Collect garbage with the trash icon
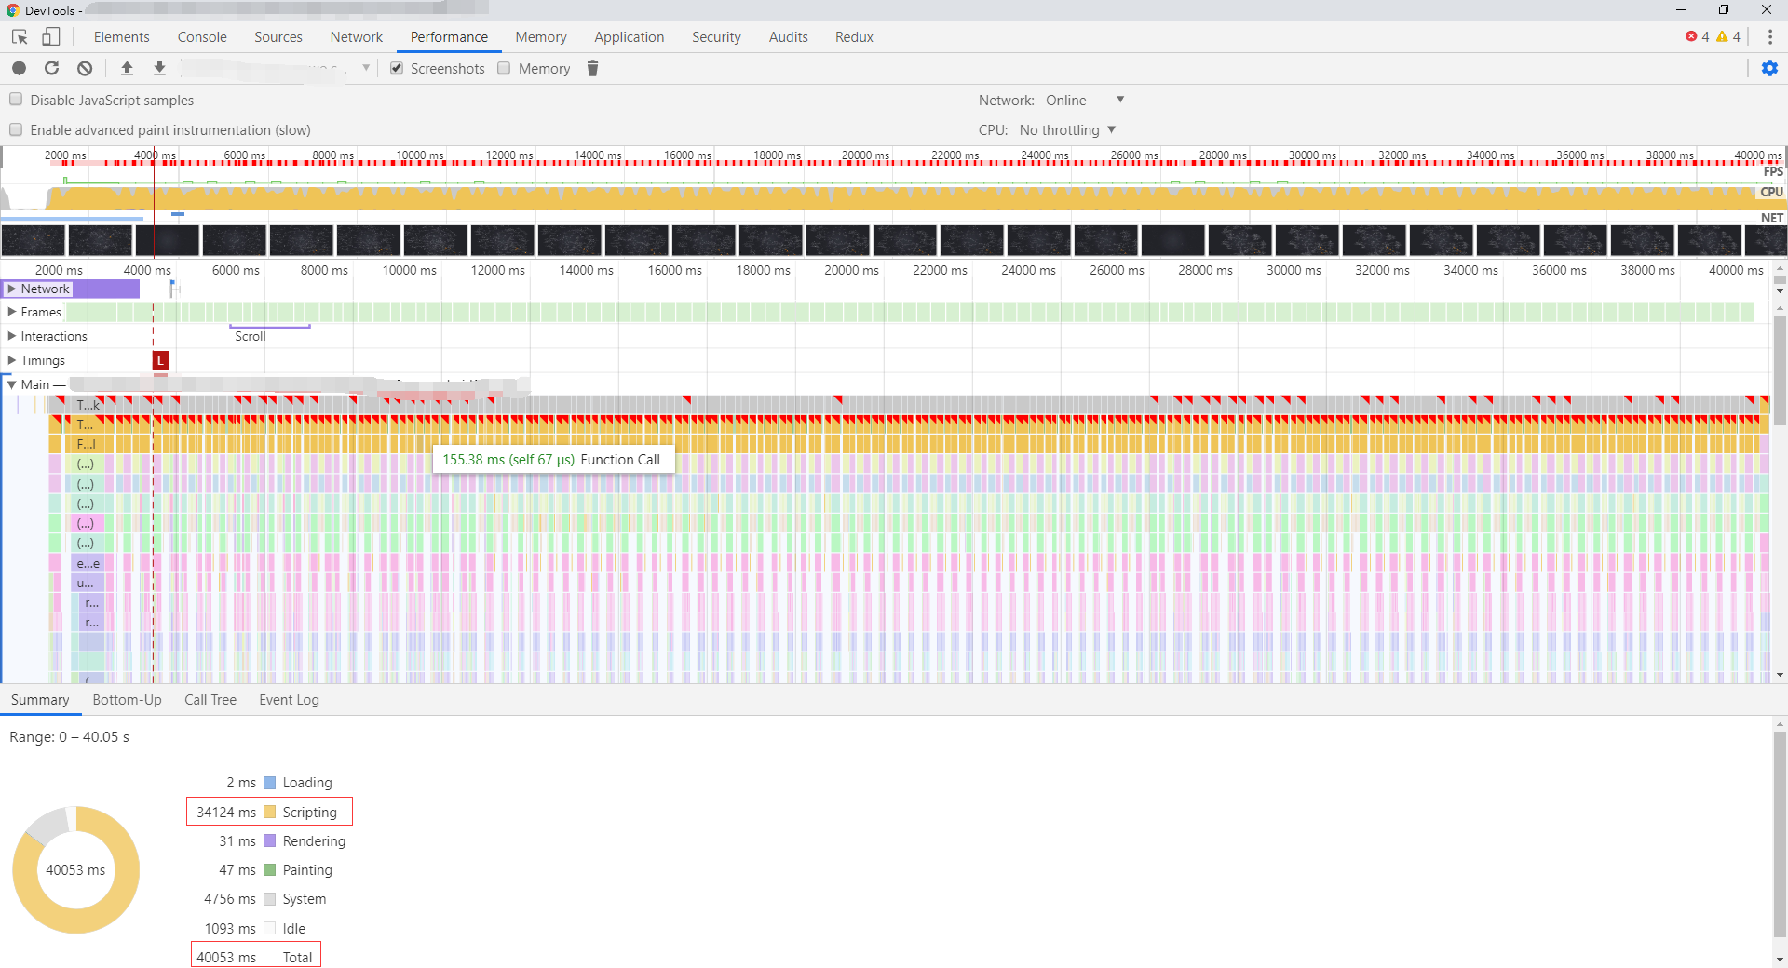The image size is (1788, 968). 592,68
